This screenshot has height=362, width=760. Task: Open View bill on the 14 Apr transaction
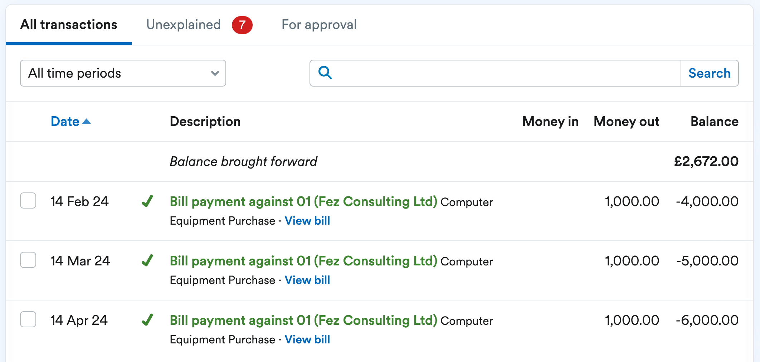307,339
